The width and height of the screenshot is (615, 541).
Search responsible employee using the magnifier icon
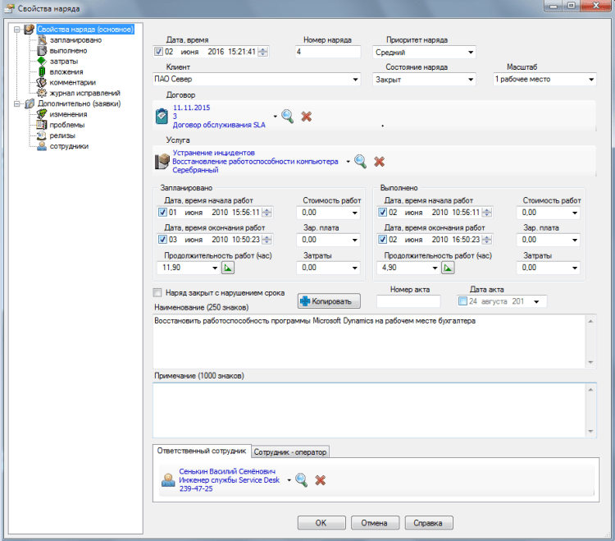click(301, 479)
